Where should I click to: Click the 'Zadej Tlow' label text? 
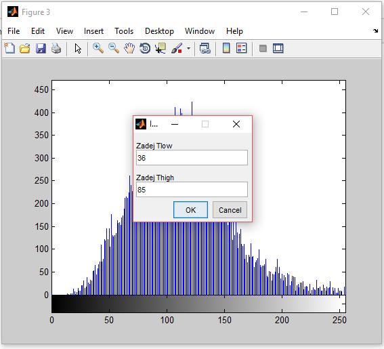click(x=154, y=146)
